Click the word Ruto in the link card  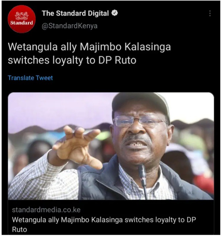coord(19,229)
